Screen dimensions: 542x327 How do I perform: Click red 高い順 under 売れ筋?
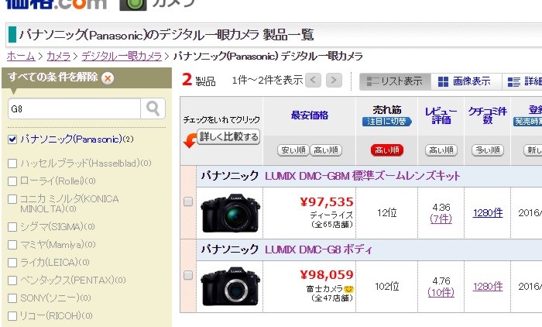point(387,150)
